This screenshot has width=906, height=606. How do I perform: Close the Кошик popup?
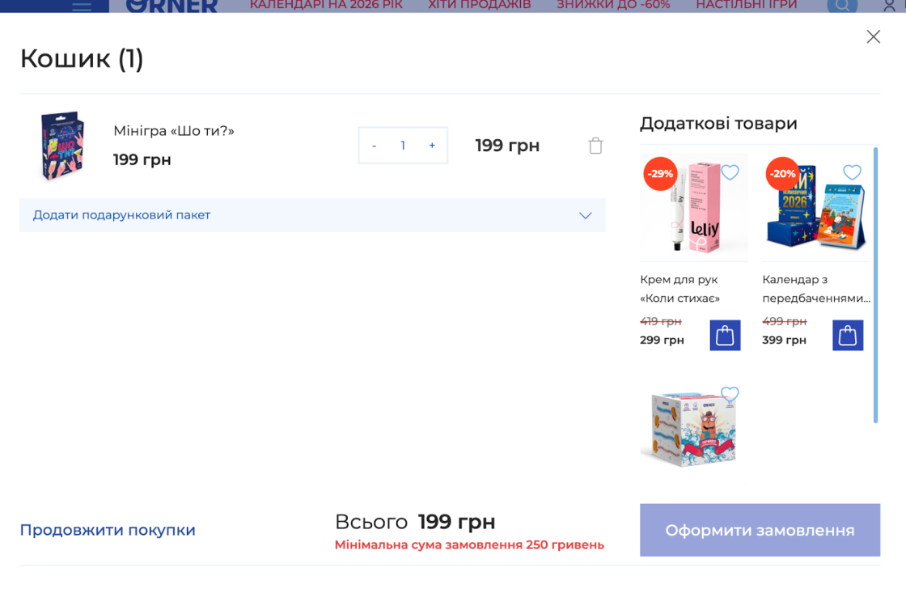tap(873, 37)
